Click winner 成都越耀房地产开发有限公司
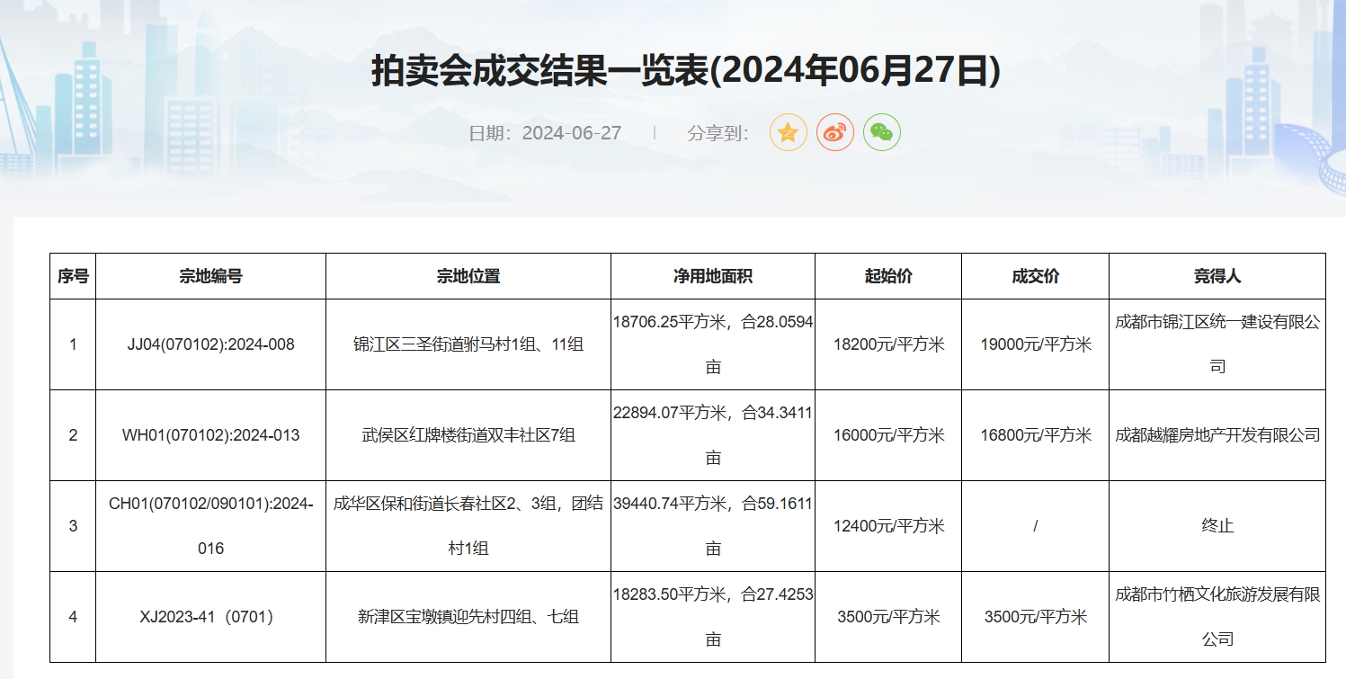This screenshot has height=679, width=1346. (1217, 435)
